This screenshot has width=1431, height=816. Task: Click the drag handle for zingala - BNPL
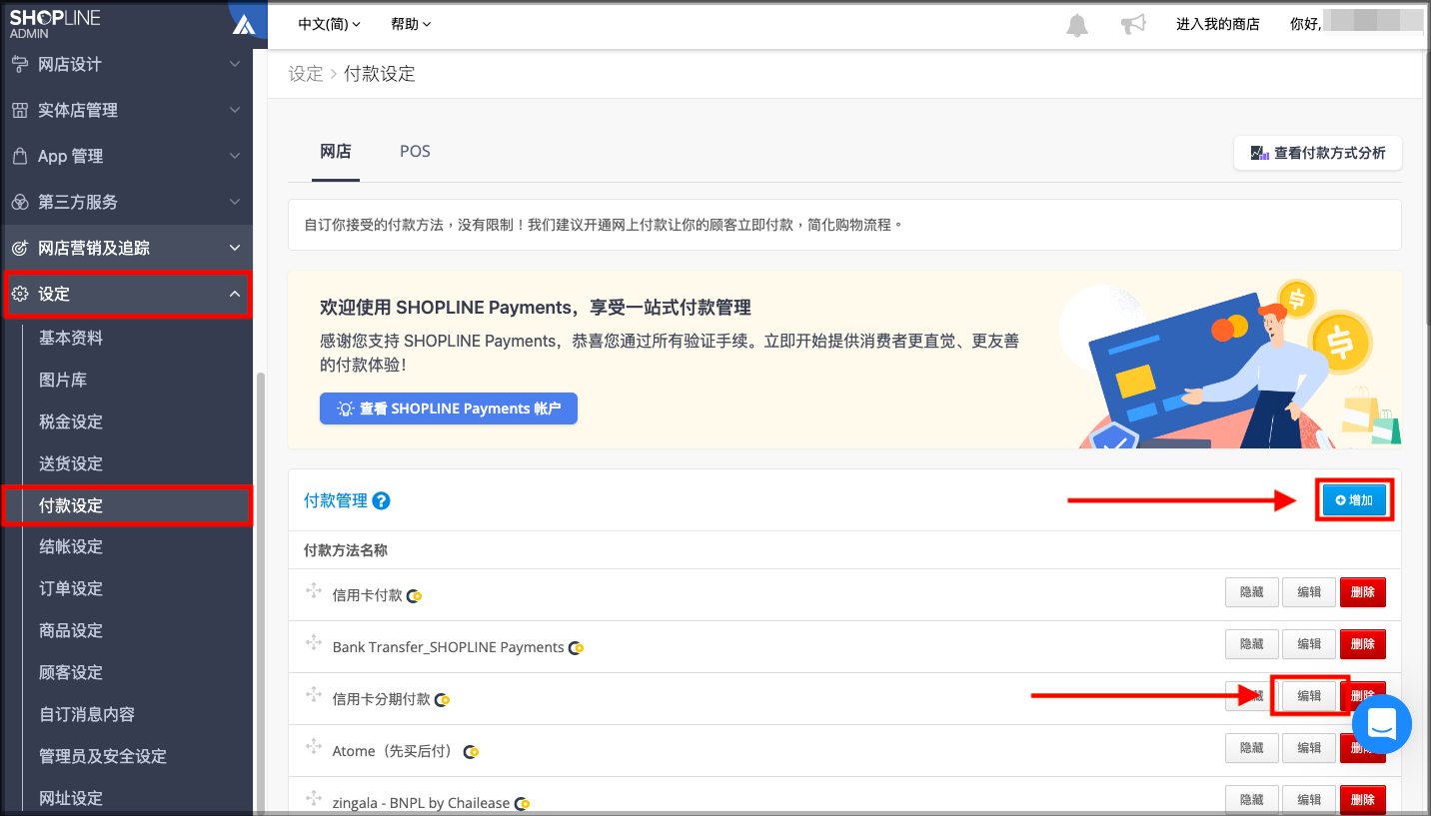click(x=314, y=799)
